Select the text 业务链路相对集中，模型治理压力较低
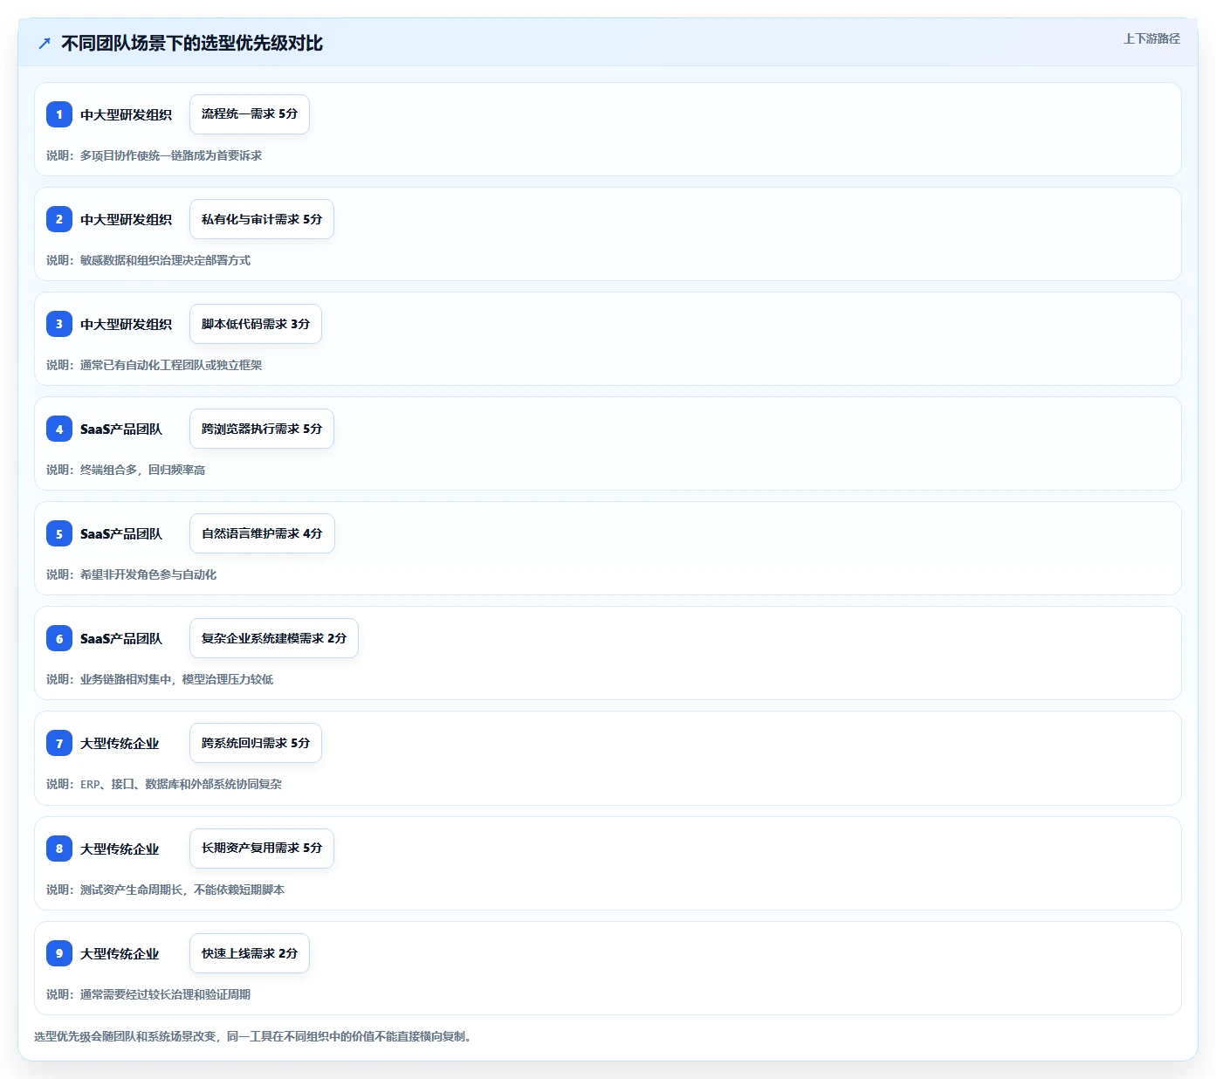 click(176, 679)
